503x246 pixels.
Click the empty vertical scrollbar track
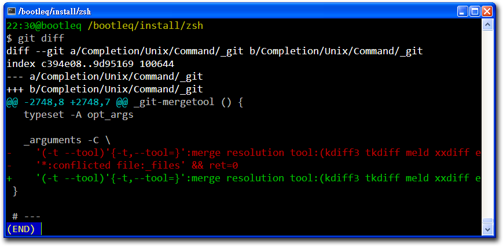487,124
